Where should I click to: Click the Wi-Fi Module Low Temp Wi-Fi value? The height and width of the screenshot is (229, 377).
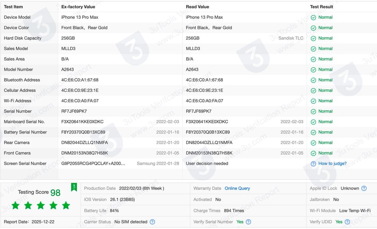[x=355, y=211]
